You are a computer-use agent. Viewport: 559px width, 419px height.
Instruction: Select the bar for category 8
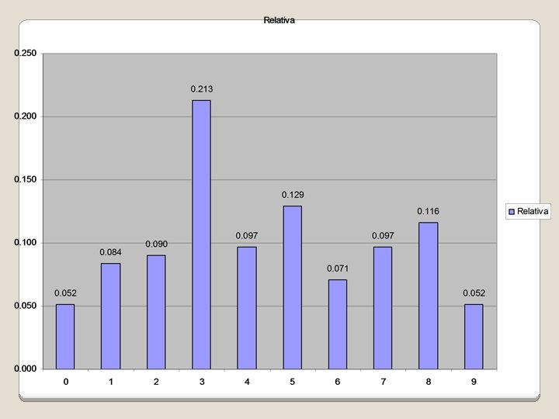(x=428, y=296)
